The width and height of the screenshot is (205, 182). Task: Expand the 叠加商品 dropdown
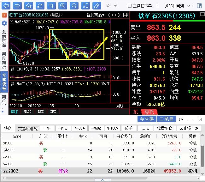click(96, 15)
